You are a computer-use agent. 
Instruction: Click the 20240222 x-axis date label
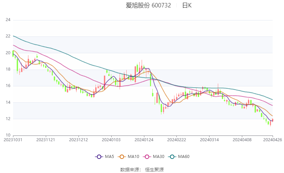point(177,140)
